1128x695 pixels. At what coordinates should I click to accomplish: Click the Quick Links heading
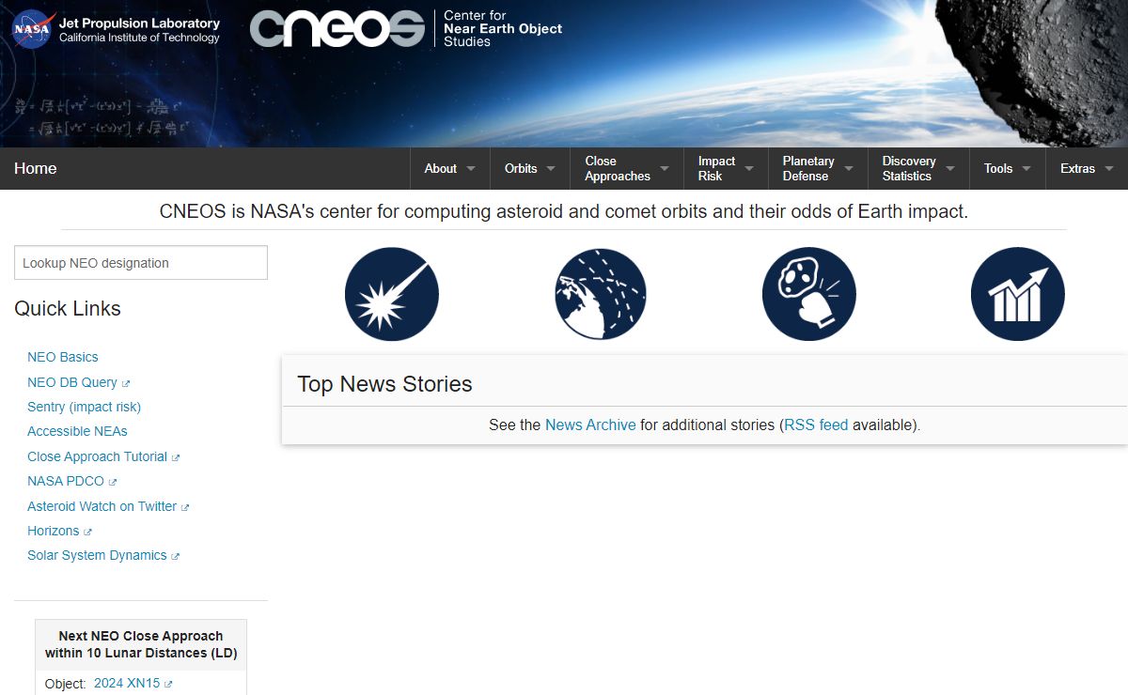click(68, 309)
